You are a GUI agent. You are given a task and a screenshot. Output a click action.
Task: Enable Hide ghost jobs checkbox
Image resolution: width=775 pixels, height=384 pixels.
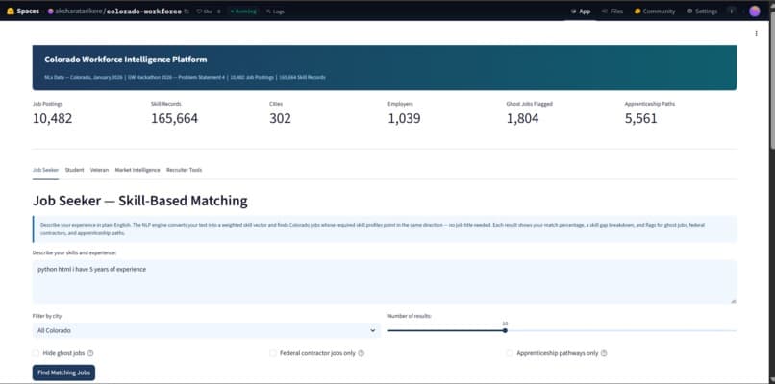tap(36, 353)
